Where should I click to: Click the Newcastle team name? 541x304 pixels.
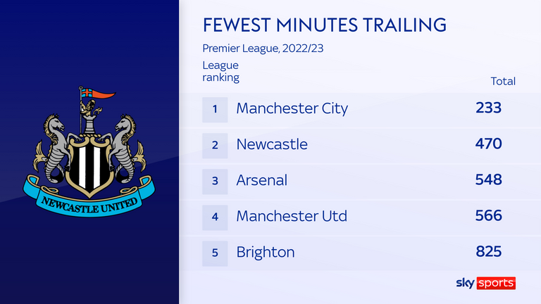[272, 144]
